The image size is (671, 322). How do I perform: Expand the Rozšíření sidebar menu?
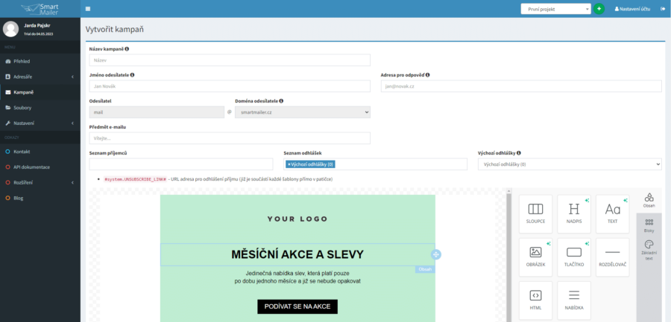click(40, 182)
